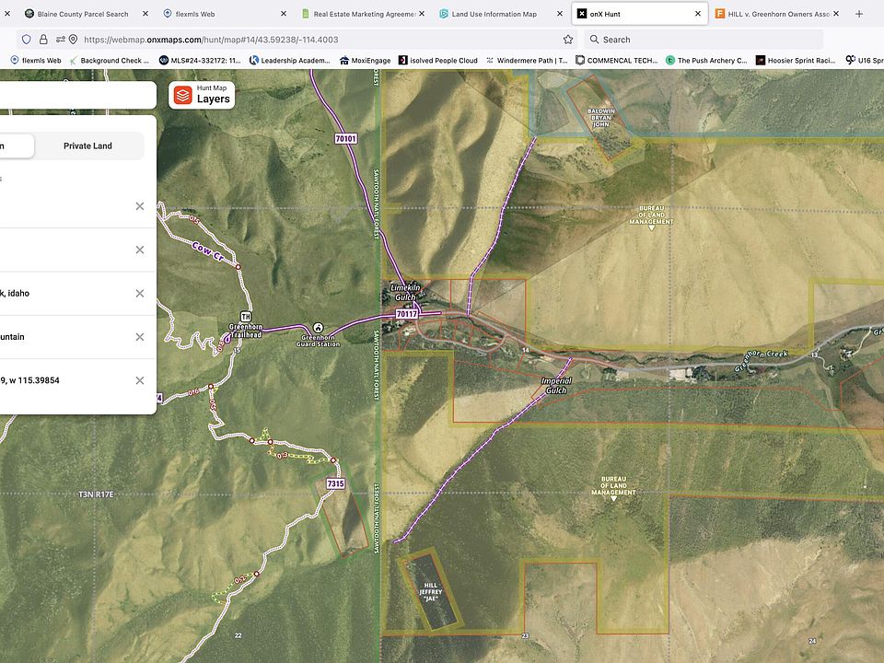Bookmark this page with star icon
Image resolution: width=884 pixels, height=663 pixels.
568,40
